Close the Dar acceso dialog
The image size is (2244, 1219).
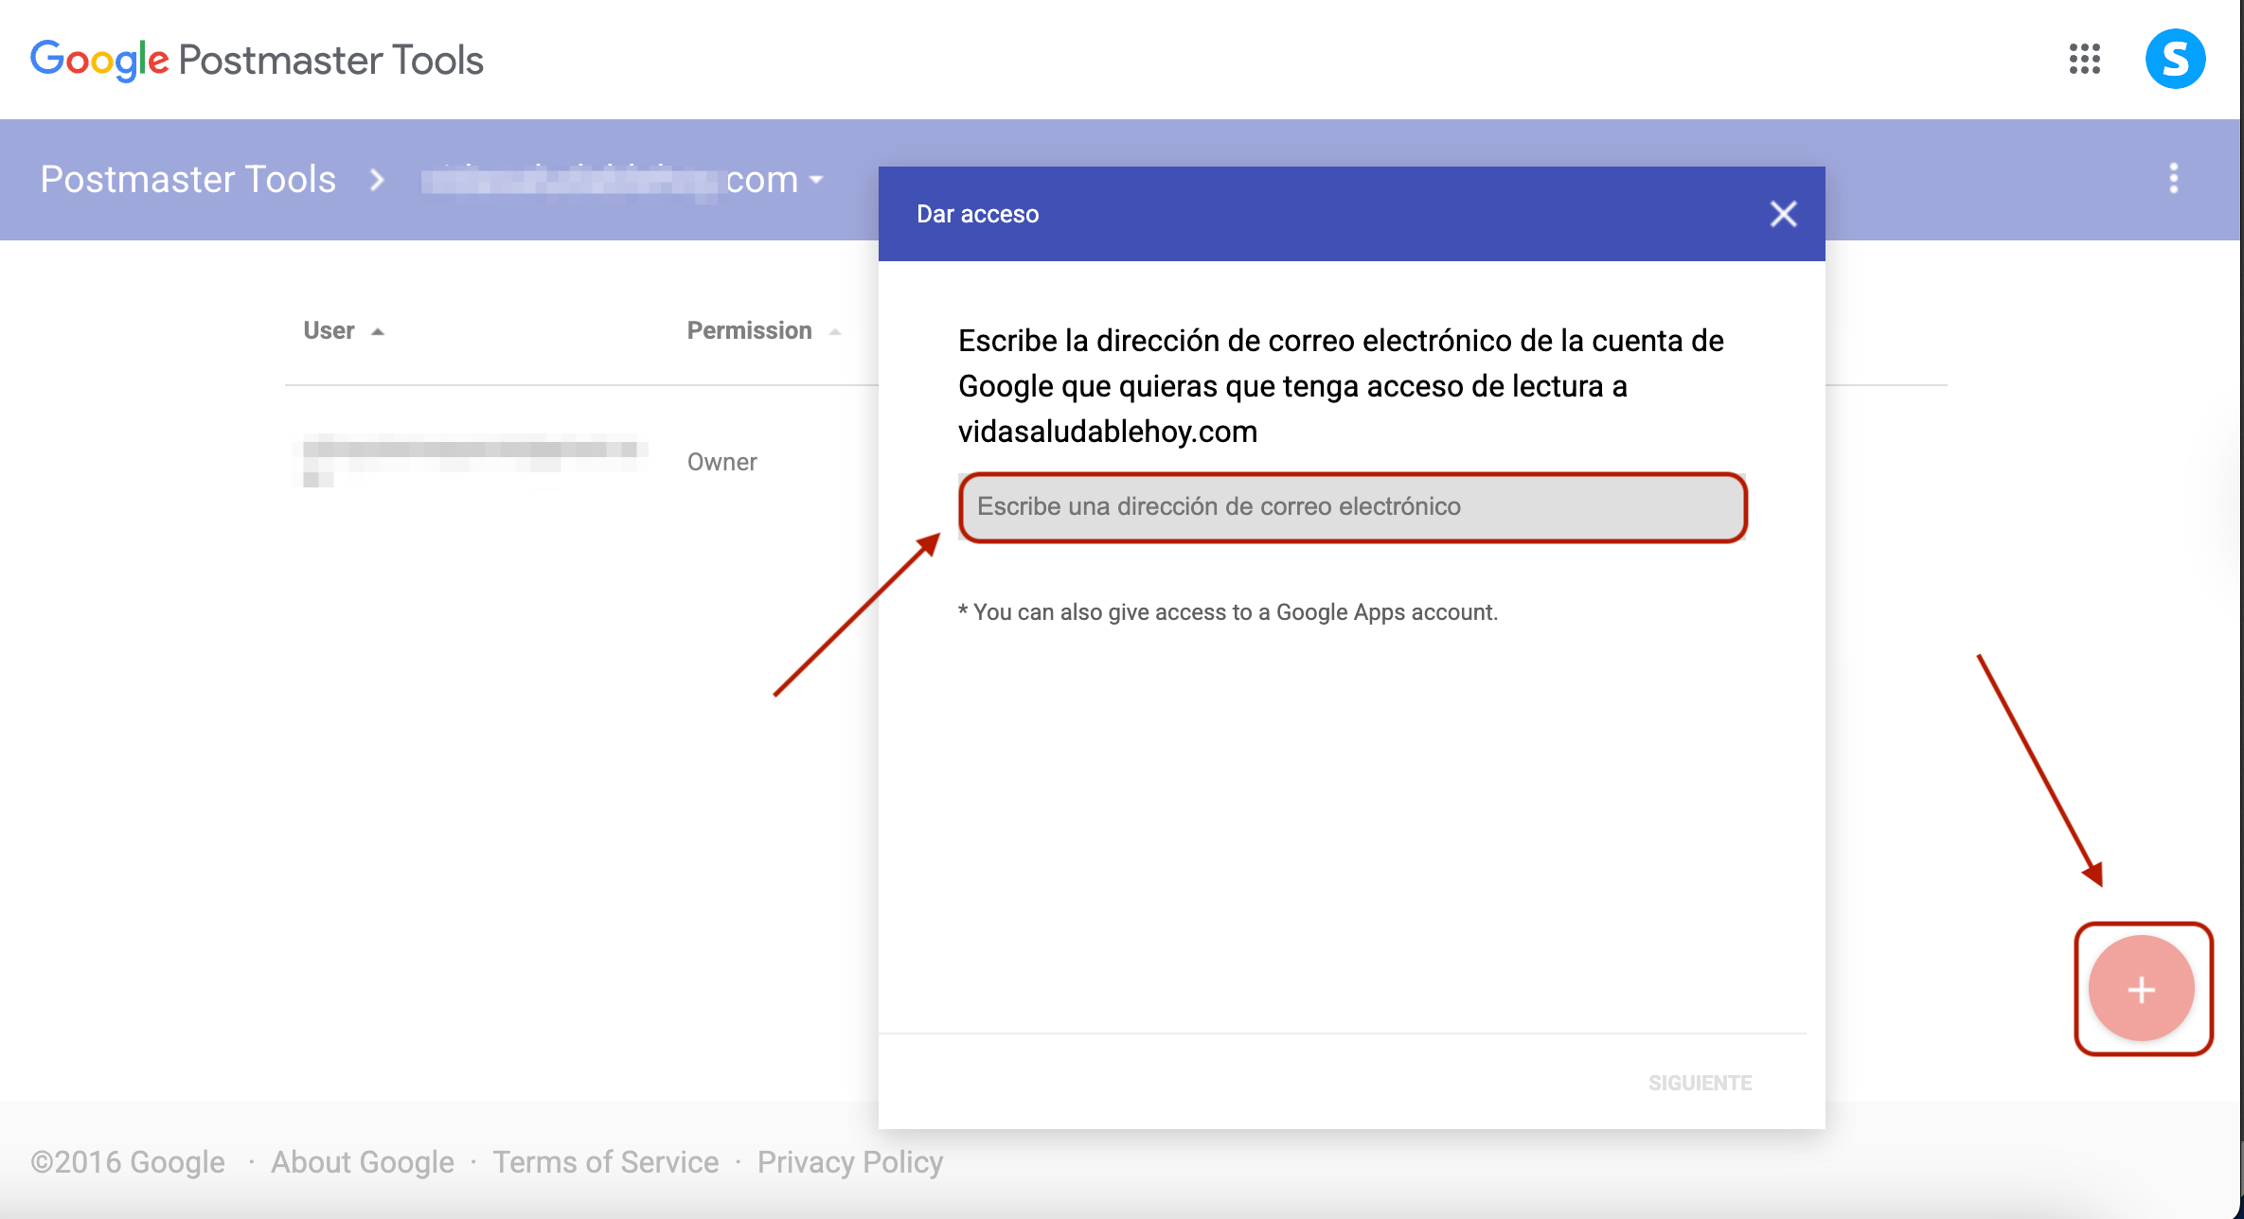(x=1783, y=214)
